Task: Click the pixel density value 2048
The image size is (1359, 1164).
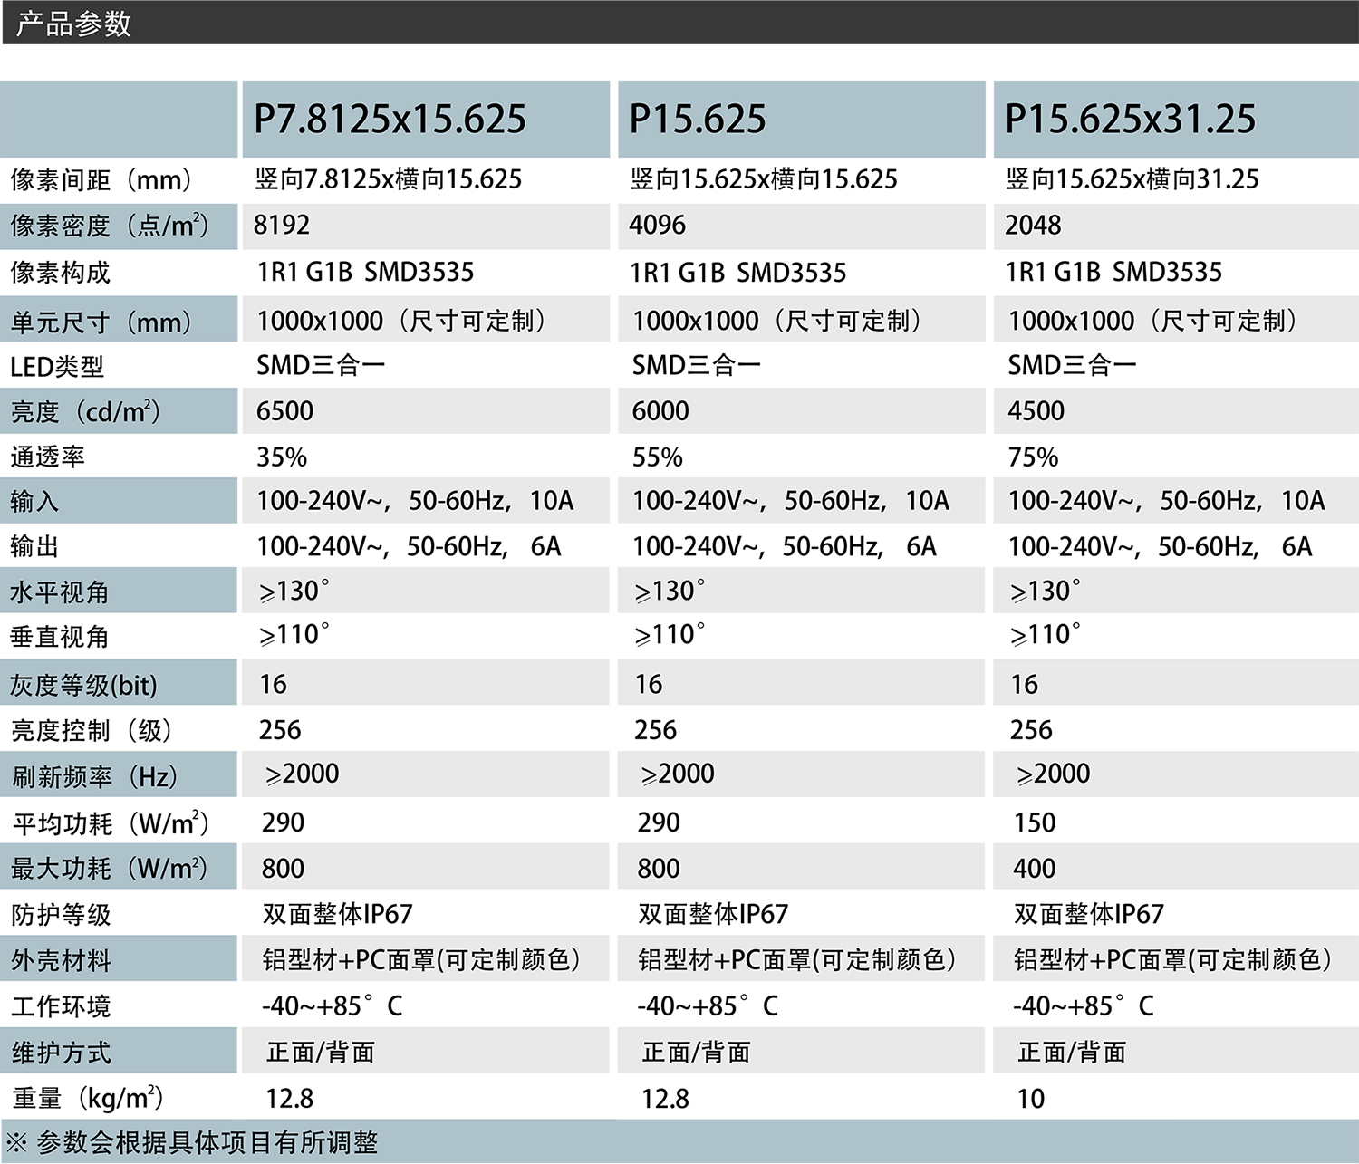Action: click(1033, 226)
